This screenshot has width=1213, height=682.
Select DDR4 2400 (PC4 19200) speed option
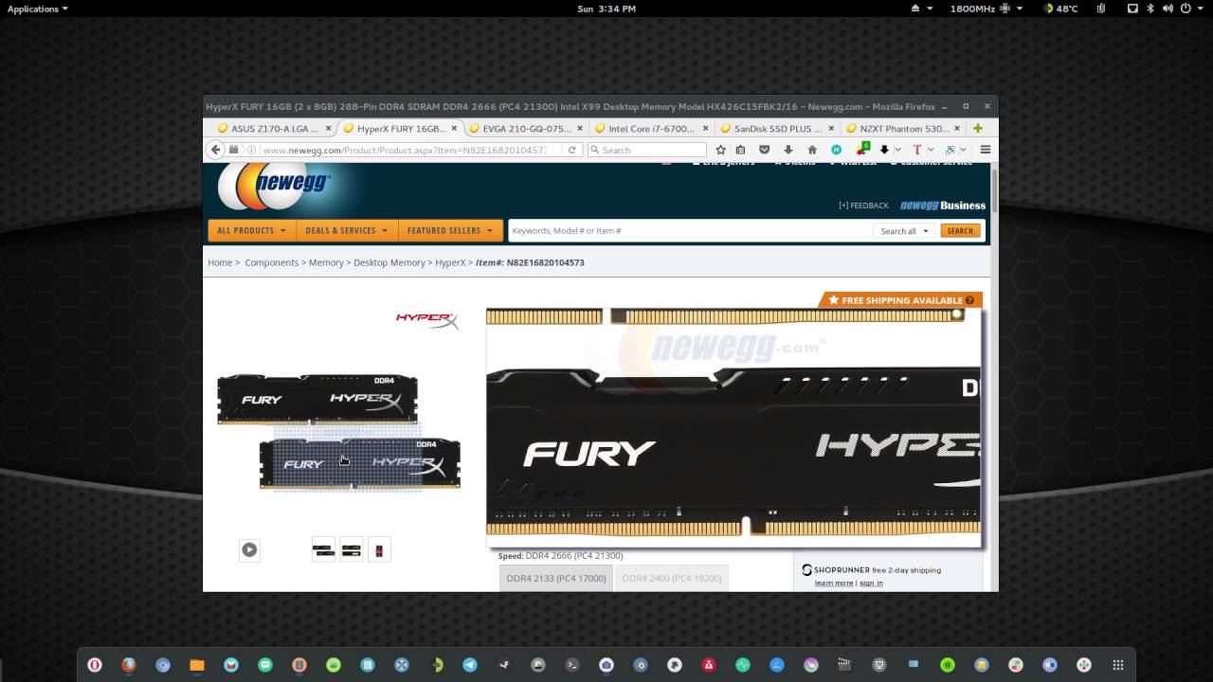tap(672, 578)
